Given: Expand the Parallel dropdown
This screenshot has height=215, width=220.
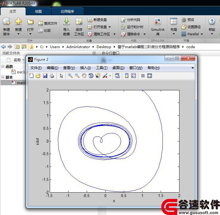Looking at the screenshot, I should (202, 34).
